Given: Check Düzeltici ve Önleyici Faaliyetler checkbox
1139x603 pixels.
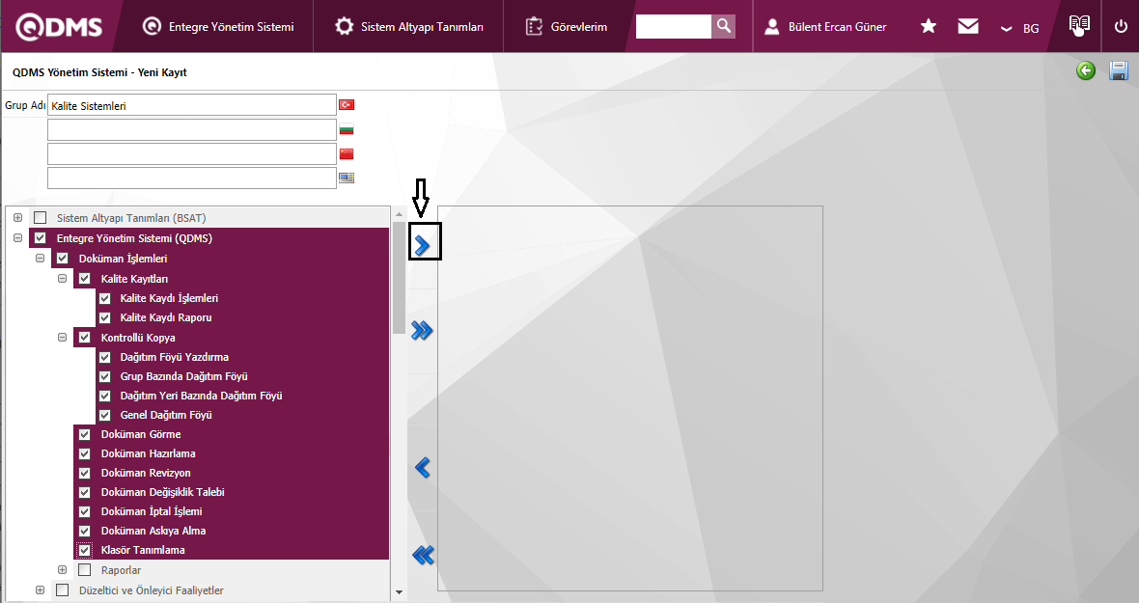Looking at the screenshot, I should coord(63,590).
